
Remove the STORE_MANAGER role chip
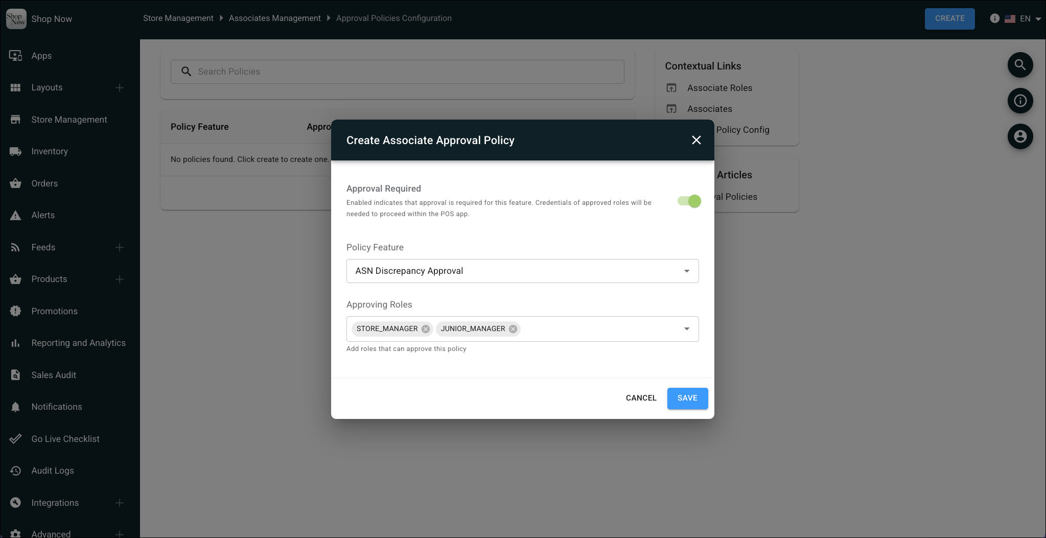click(426, 329)
